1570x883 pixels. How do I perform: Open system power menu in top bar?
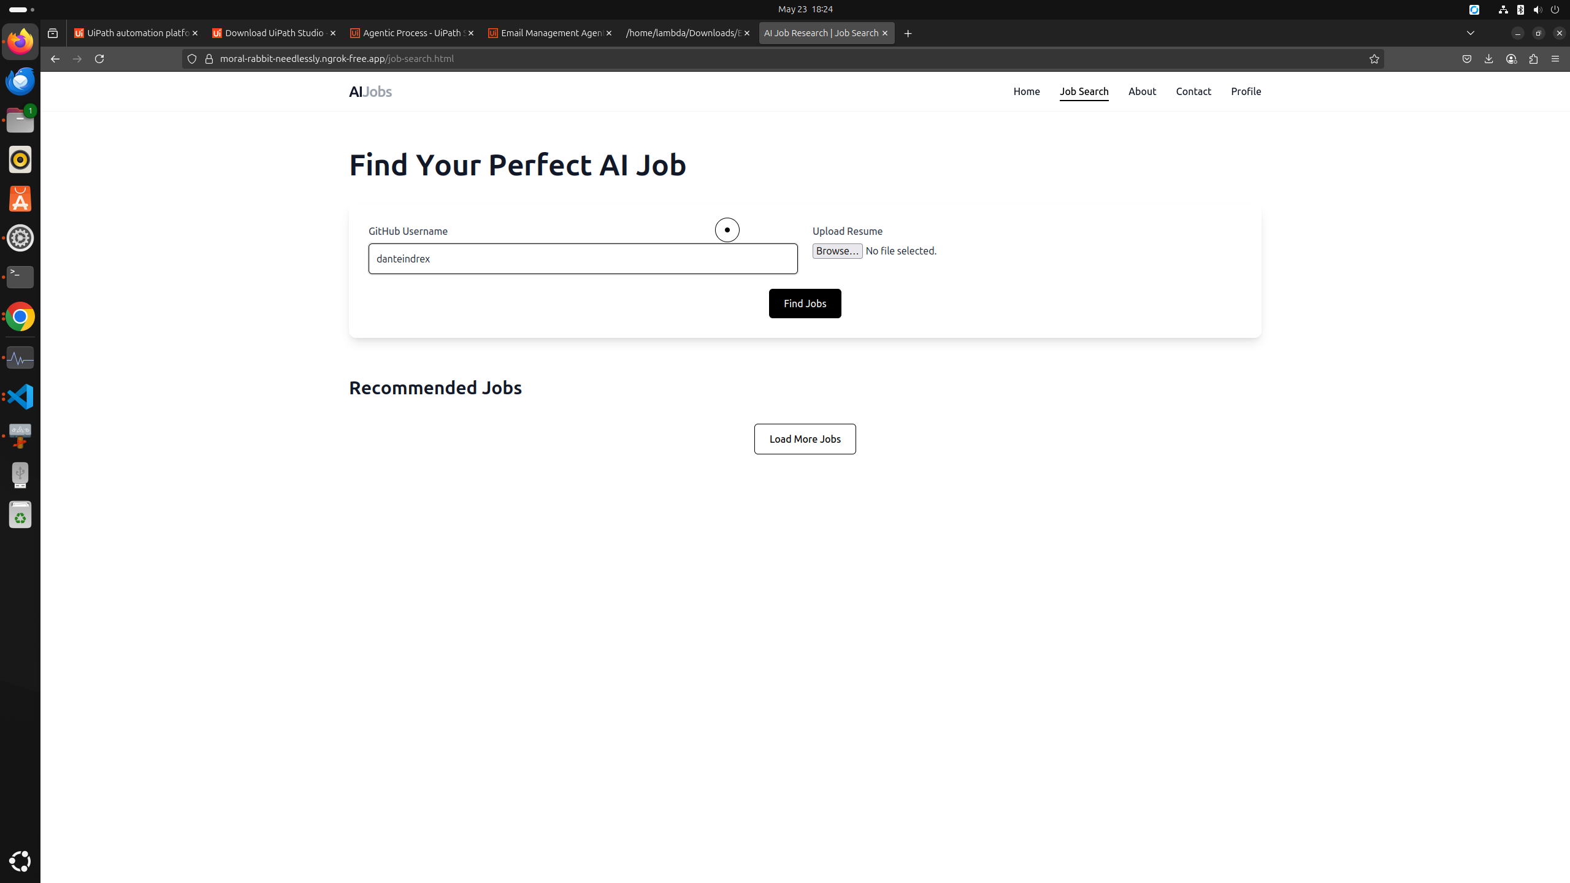(1555, 9)
